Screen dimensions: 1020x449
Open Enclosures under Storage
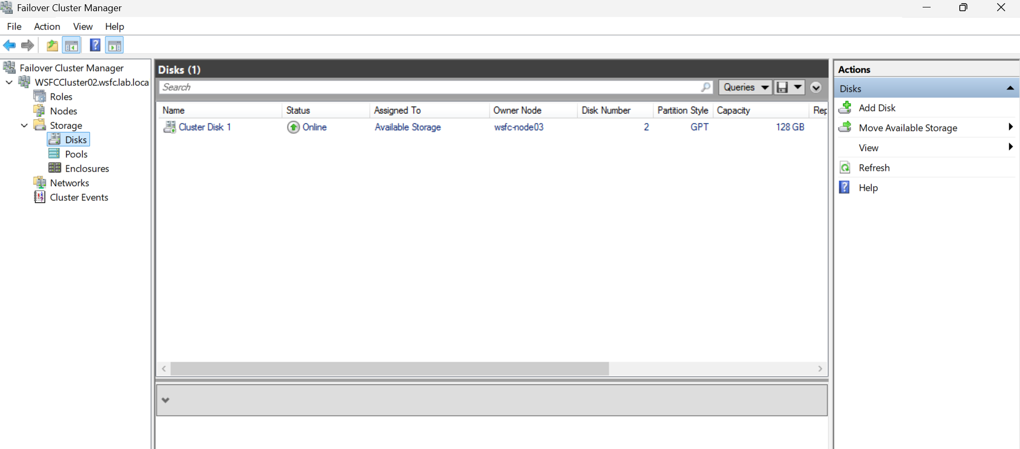tap(87, 168)
